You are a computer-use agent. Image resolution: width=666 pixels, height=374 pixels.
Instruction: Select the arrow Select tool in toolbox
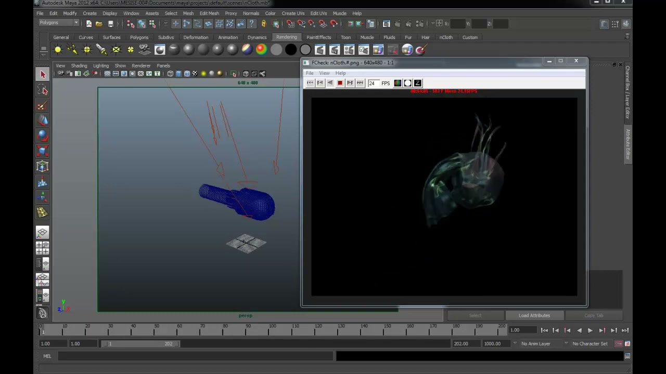click(x=43, y=74)
